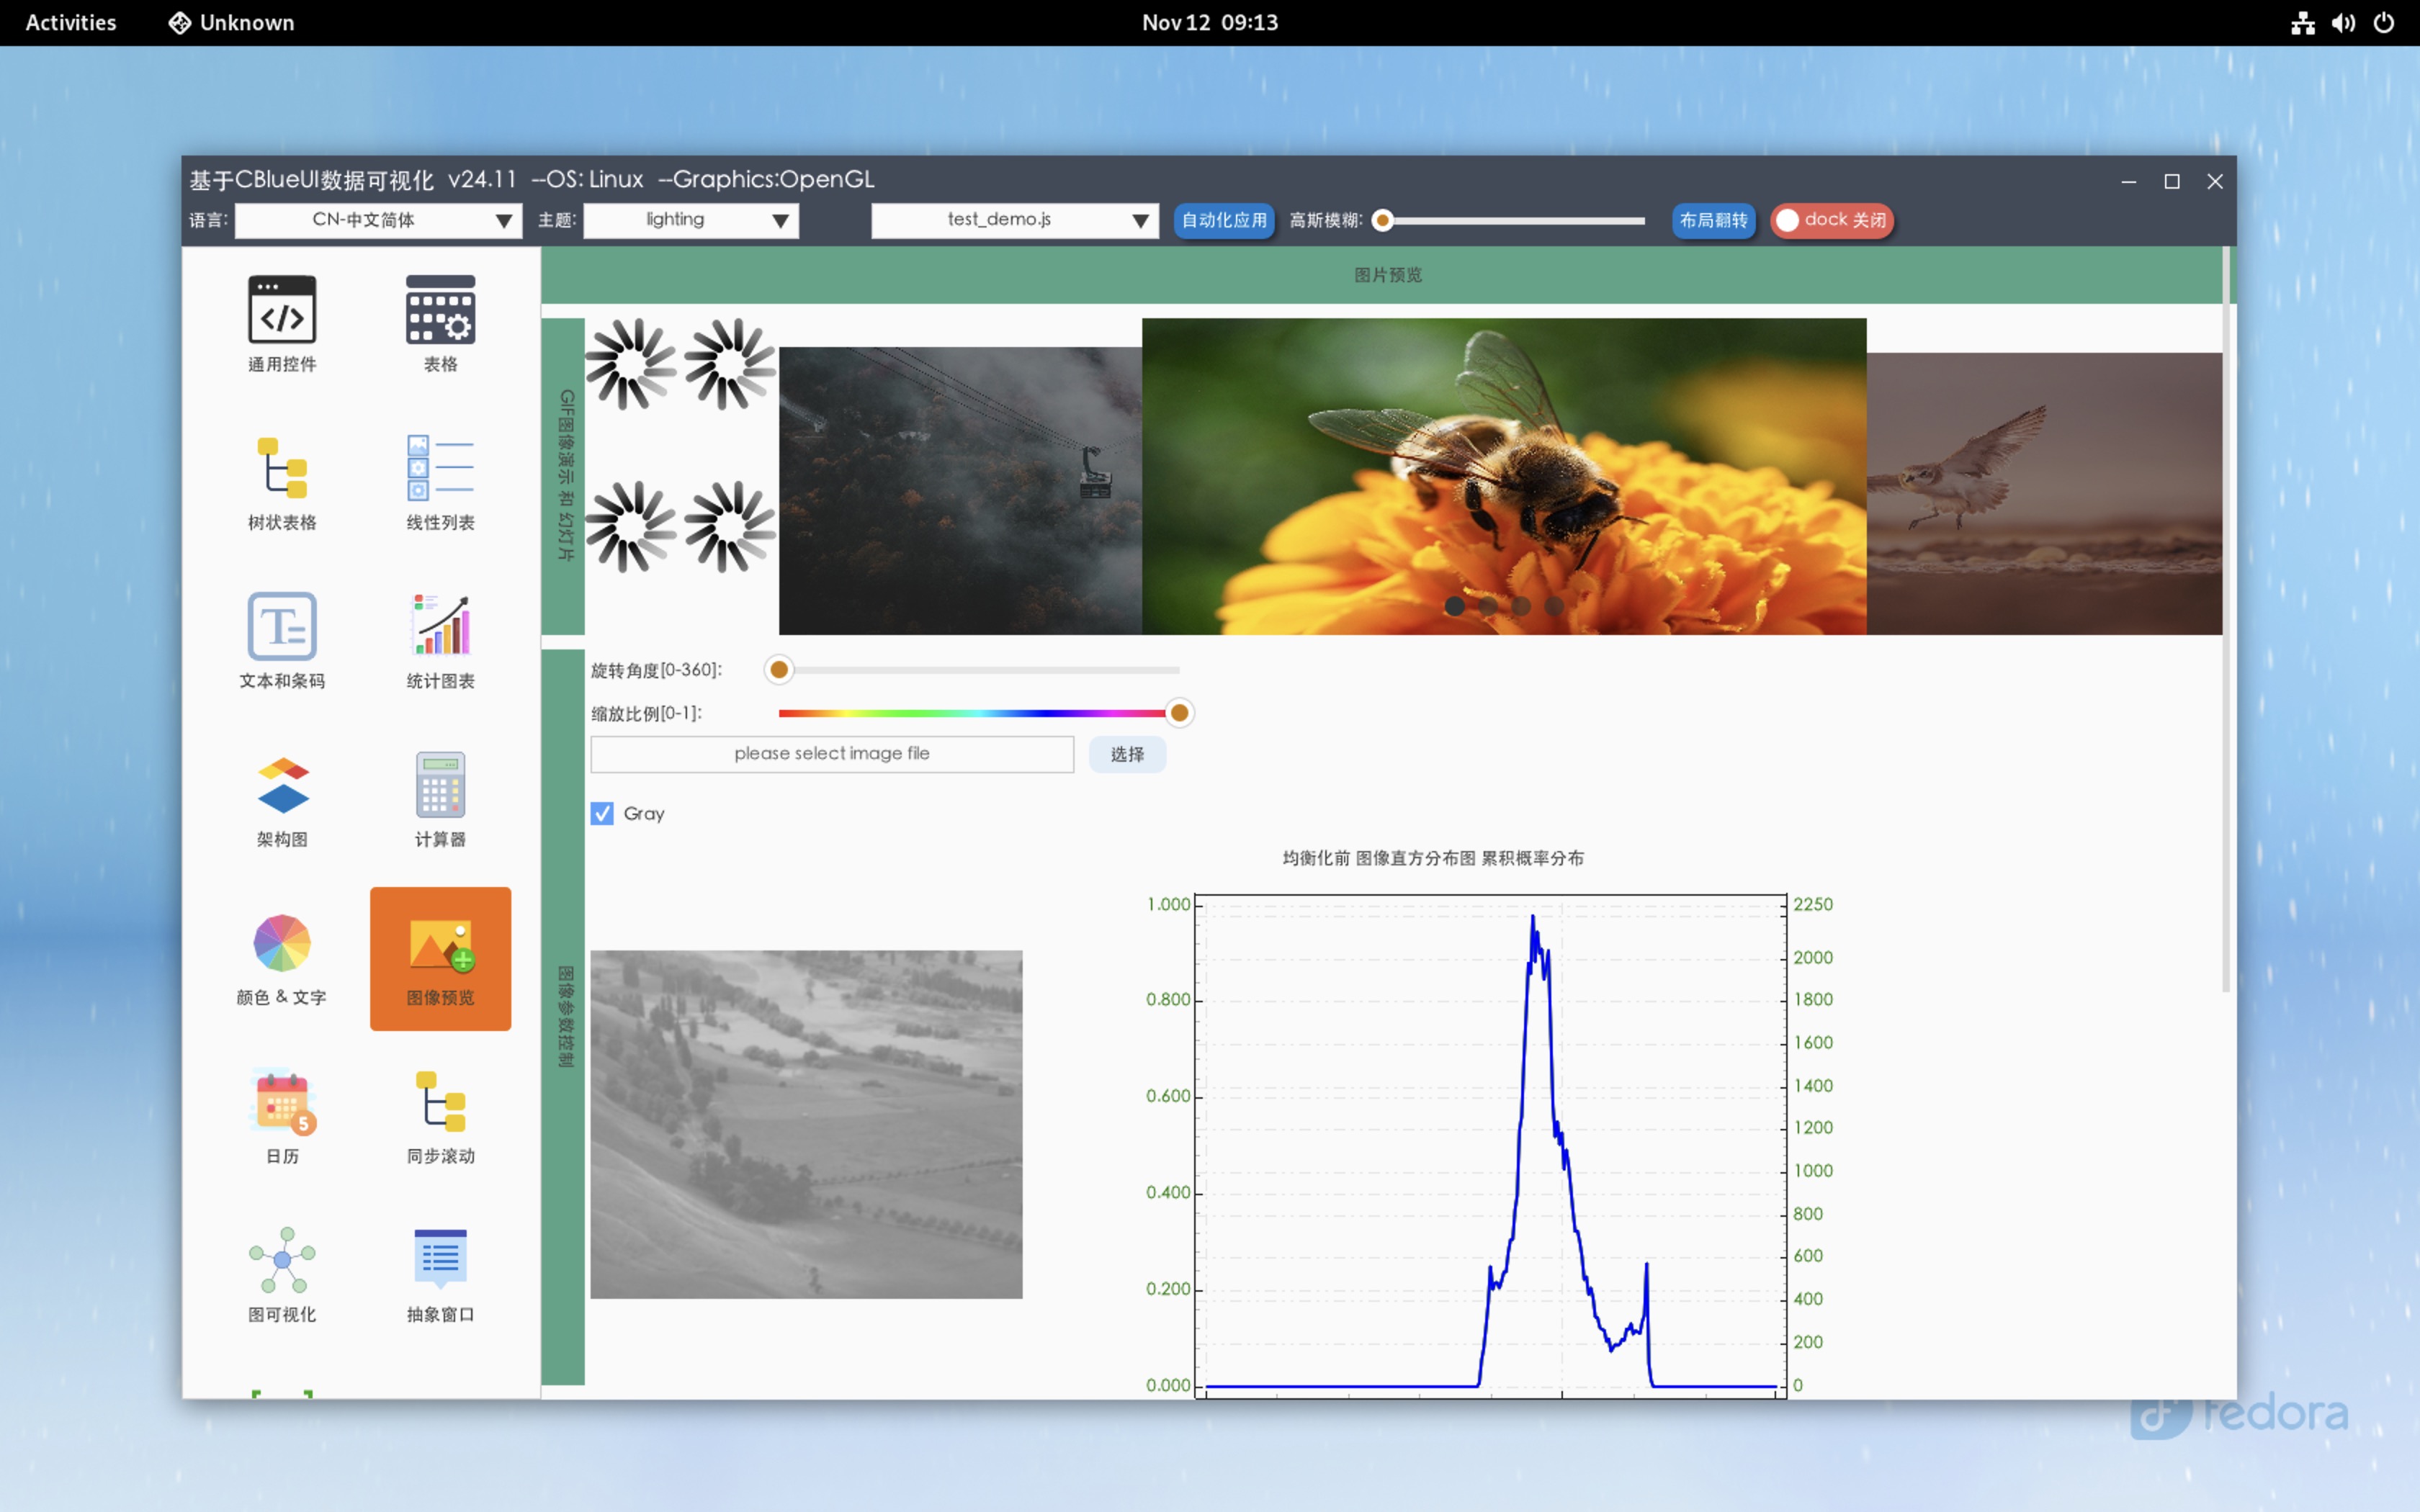Open the 线性列表 linear list page
Image resolution: width=2420 pixels, height=1512 pixels.
click(x=440, y=483)
